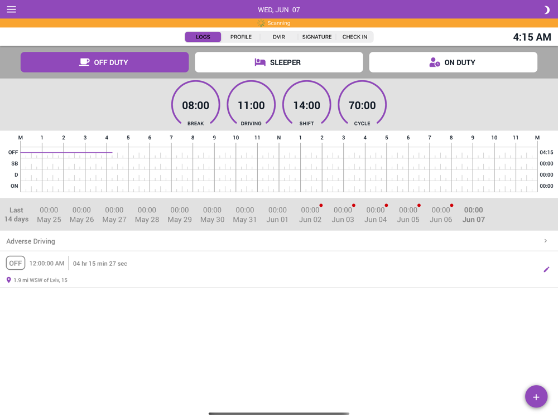Tap the SHIFT 14:00 gauge
The width and height of the screenshot is (558, 418).
tap(307, 104)
